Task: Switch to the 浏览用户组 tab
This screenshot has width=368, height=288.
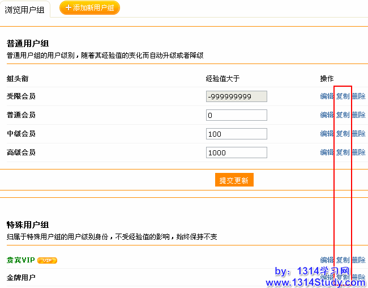Action: (x=24, y=9)
